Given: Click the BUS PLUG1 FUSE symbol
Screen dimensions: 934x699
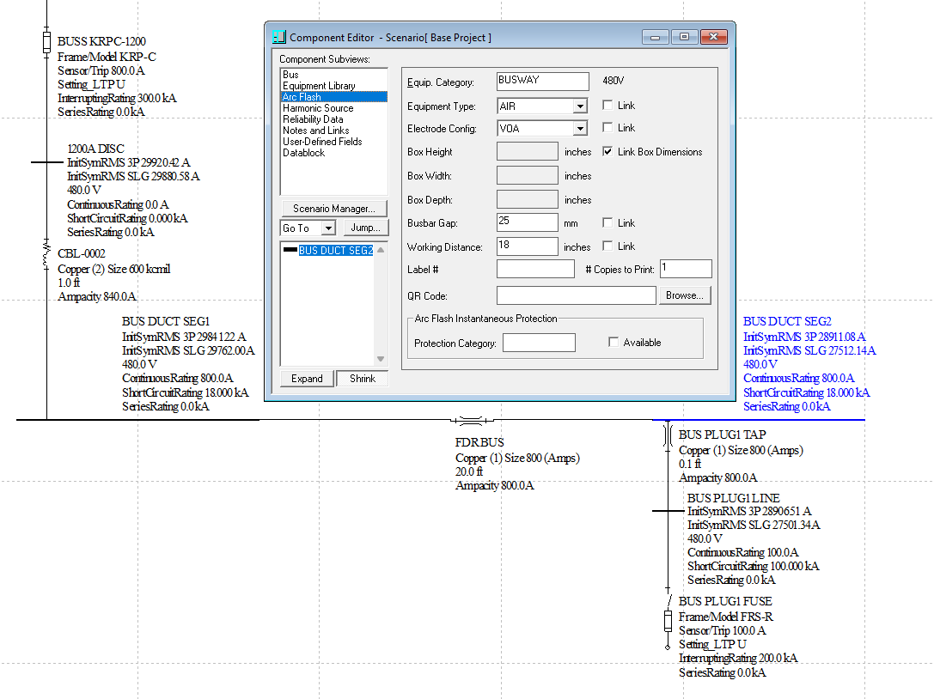Looking at the screenshot, I should pos(667,620).
